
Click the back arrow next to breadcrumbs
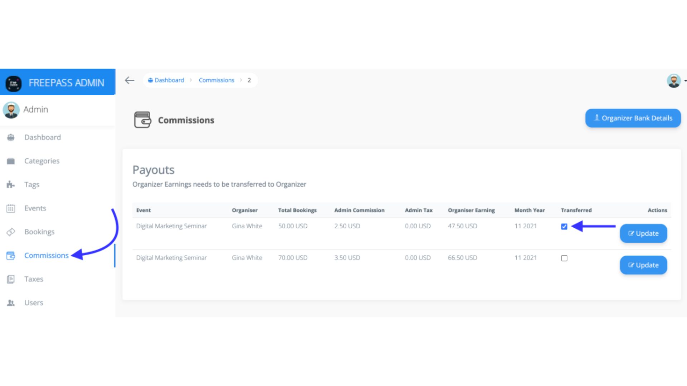click(129, 80)
